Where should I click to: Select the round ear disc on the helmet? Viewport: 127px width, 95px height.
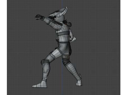58,16
